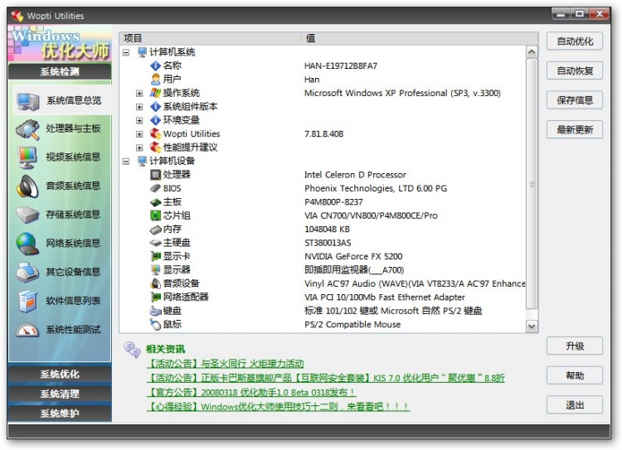Click the 内存 memory stick icon

tap(156, 230)
